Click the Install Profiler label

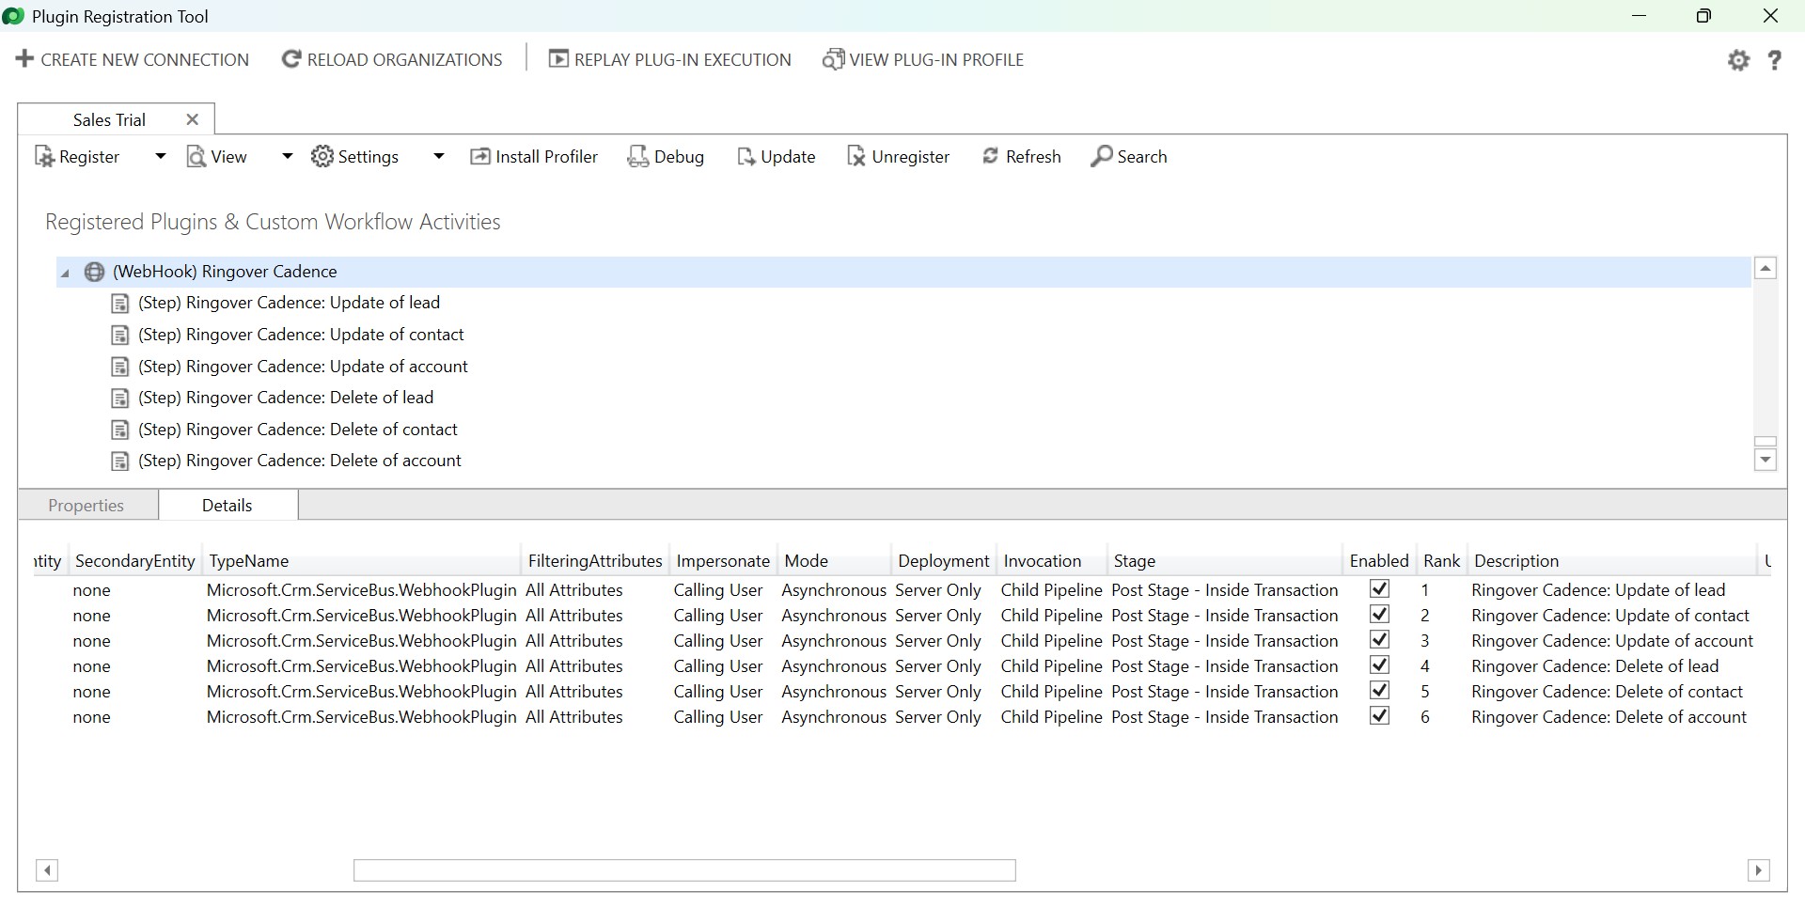(x=546, y=157)
